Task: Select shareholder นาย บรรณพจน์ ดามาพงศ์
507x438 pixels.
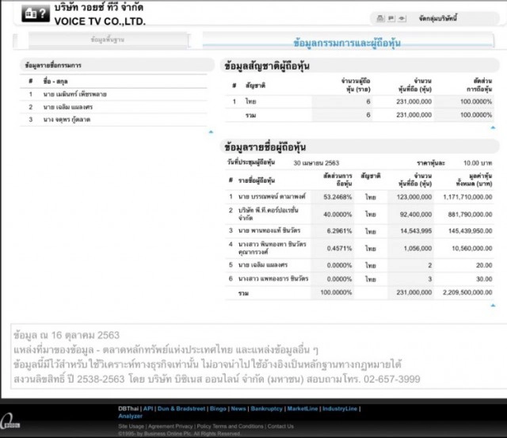Action: coord(272,196)
